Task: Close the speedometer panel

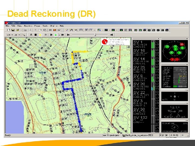Action: pyautogui.click(x=187, y=103)
